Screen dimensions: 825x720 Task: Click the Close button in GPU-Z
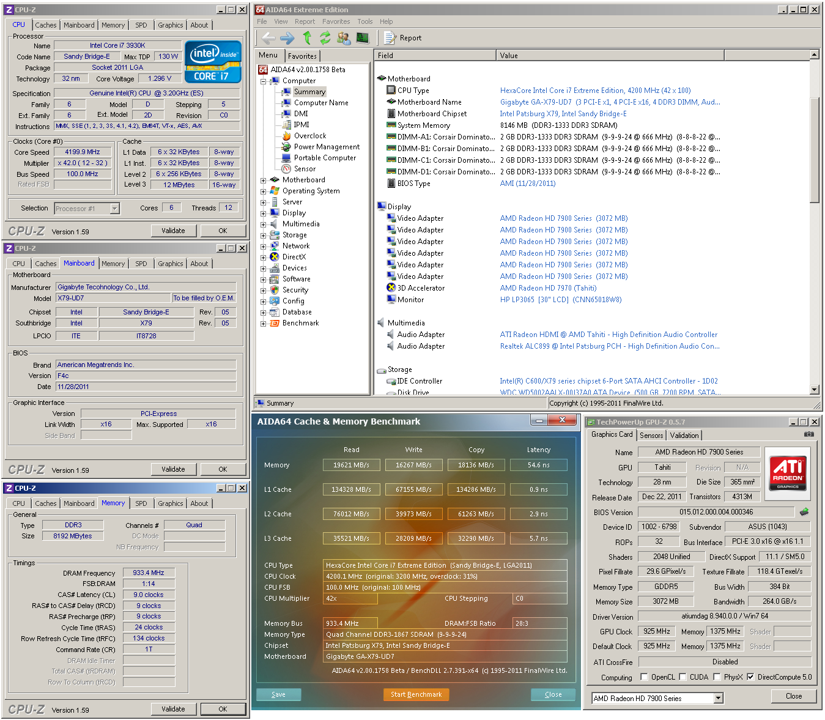794,696
